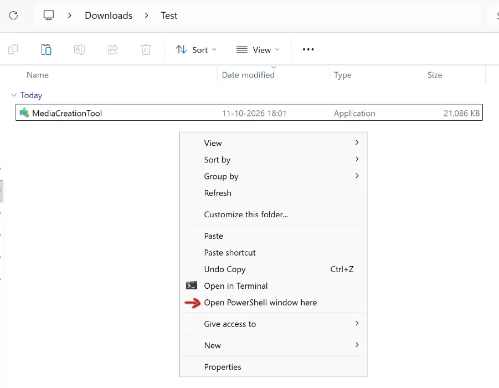The image size is (499, 388).
Task: Navigate to Downloads in the breadcrumb
Action: point(109,16)
